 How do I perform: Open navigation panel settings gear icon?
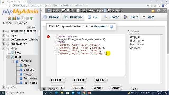coord(27,18)
